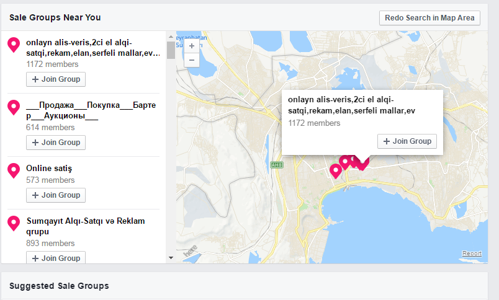
Task: Zoom out of the map with minus
Action: [x=191, y=60]
